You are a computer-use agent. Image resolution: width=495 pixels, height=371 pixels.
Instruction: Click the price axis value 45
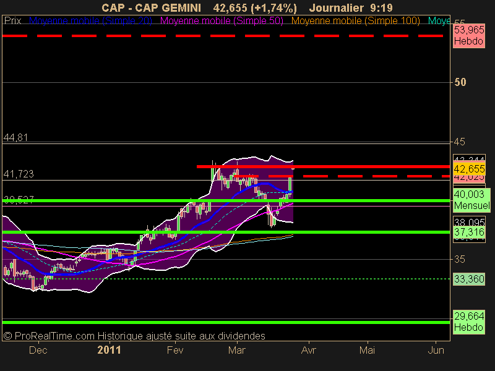coord(459,142)
